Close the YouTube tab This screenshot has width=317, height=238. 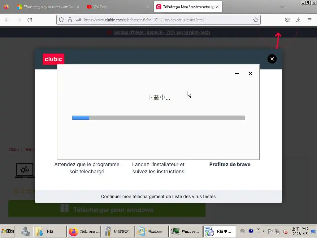(148, 7)
